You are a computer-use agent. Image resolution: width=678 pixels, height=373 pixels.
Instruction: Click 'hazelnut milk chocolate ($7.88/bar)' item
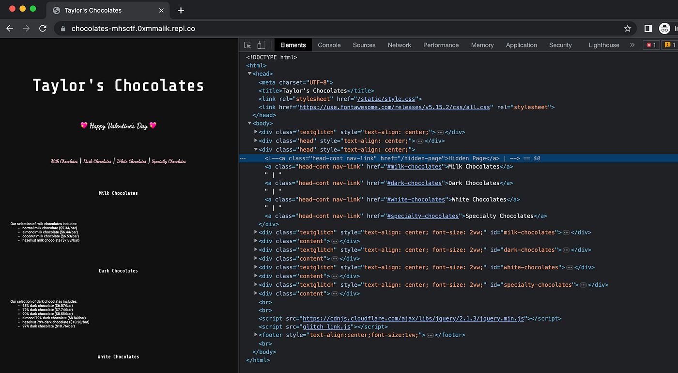pos(51,240)
